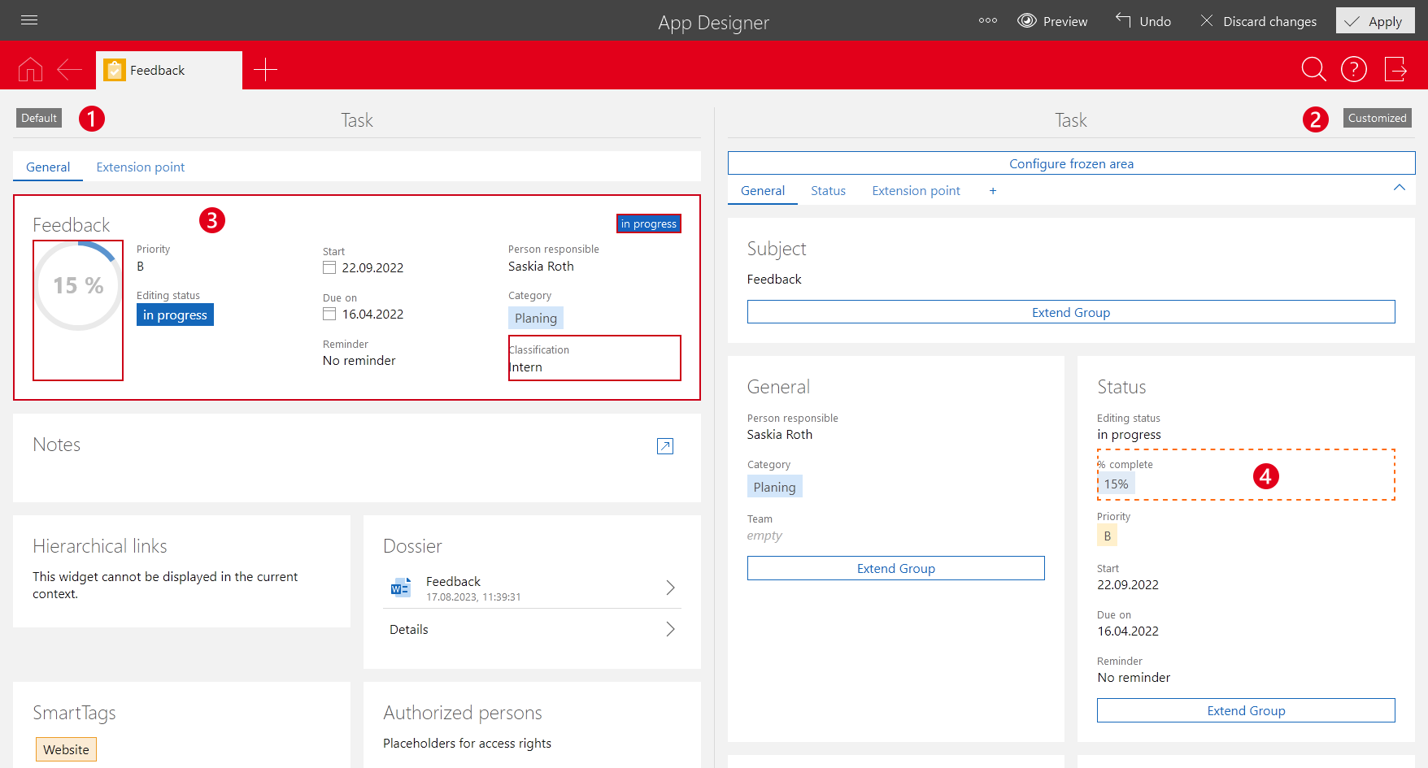This screenshot has width=1428, height=768.
Task: Select the Website SmartTag
Action: tap(66, 749)
